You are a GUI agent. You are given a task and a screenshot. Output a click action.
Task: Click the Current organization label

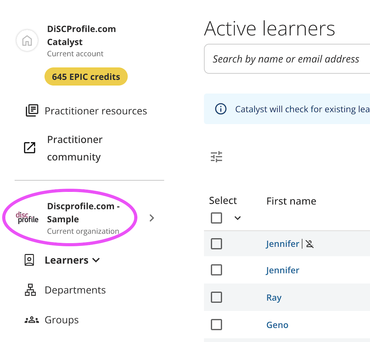click(83, 231)
